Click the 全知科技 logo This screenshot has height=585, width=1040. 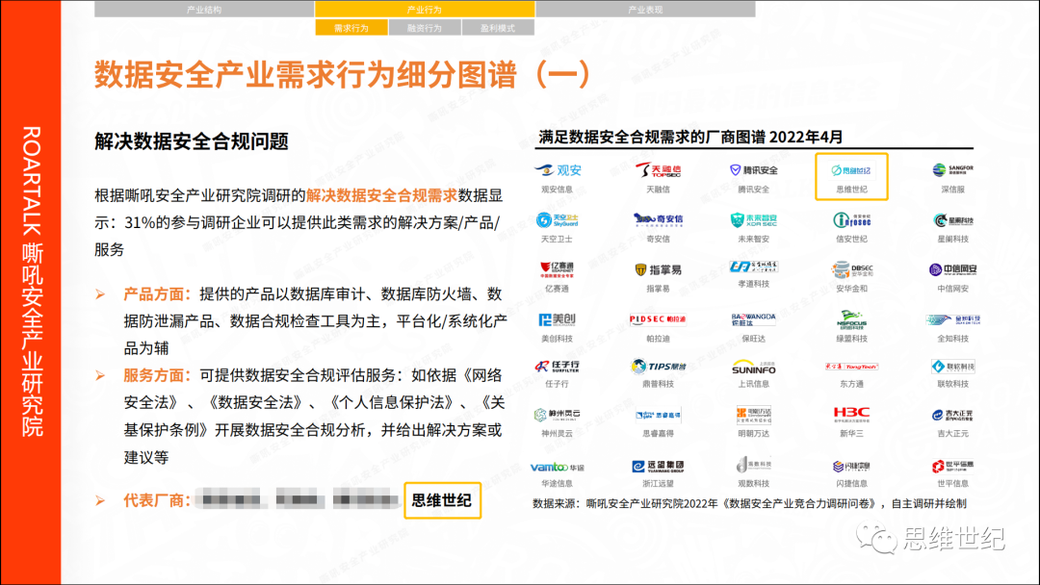pos(952,319)
